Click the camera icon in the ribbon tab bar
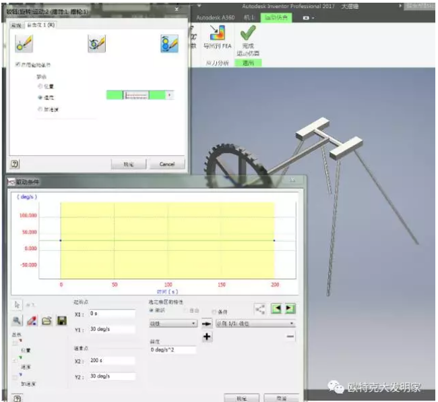The height and width of the screenshot is (402, 438). (x=306, y=18)
